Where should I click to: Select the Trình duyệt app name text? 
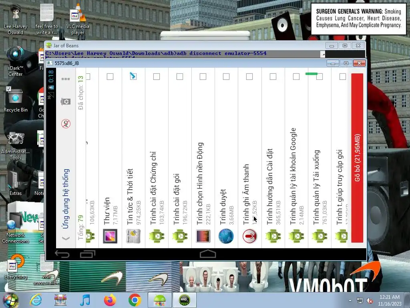[x=223, y=207]
